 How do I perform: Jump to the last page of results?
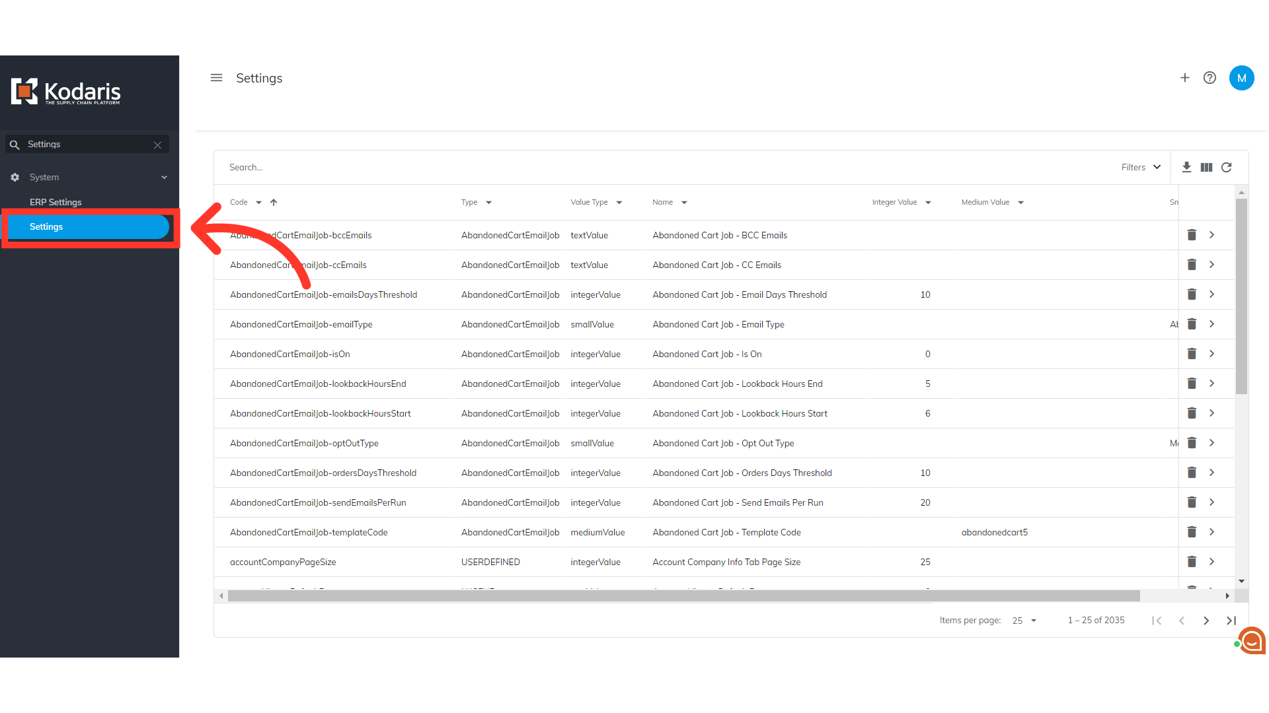tap(1231, 621)
